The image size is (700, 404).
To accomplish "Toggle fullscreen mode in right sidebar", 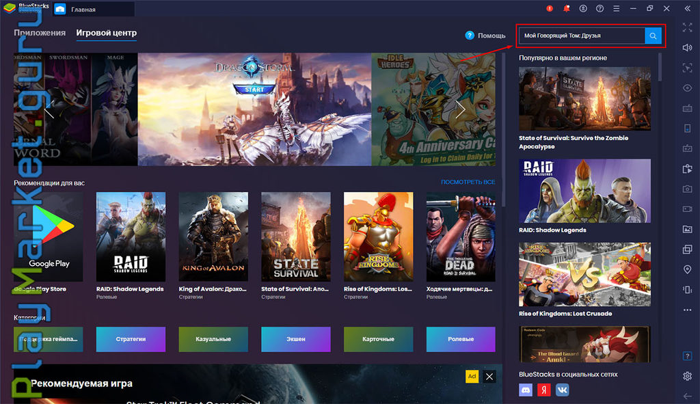I will coord(688,27).
